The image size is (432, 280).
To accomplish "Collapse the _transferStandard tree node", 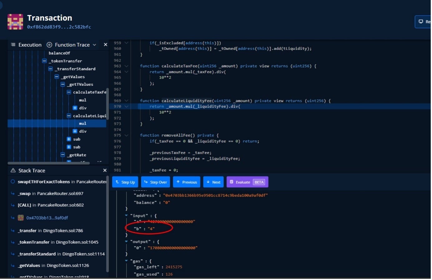I will [x=51, y=69].
